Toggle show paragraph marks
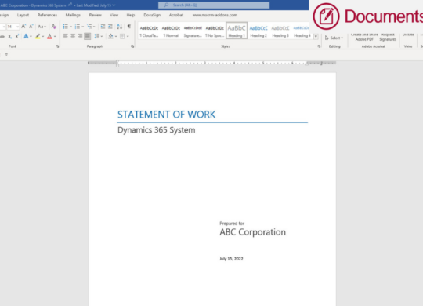The width and height of the screenshot is (423, 306). [x=129, y=27]
